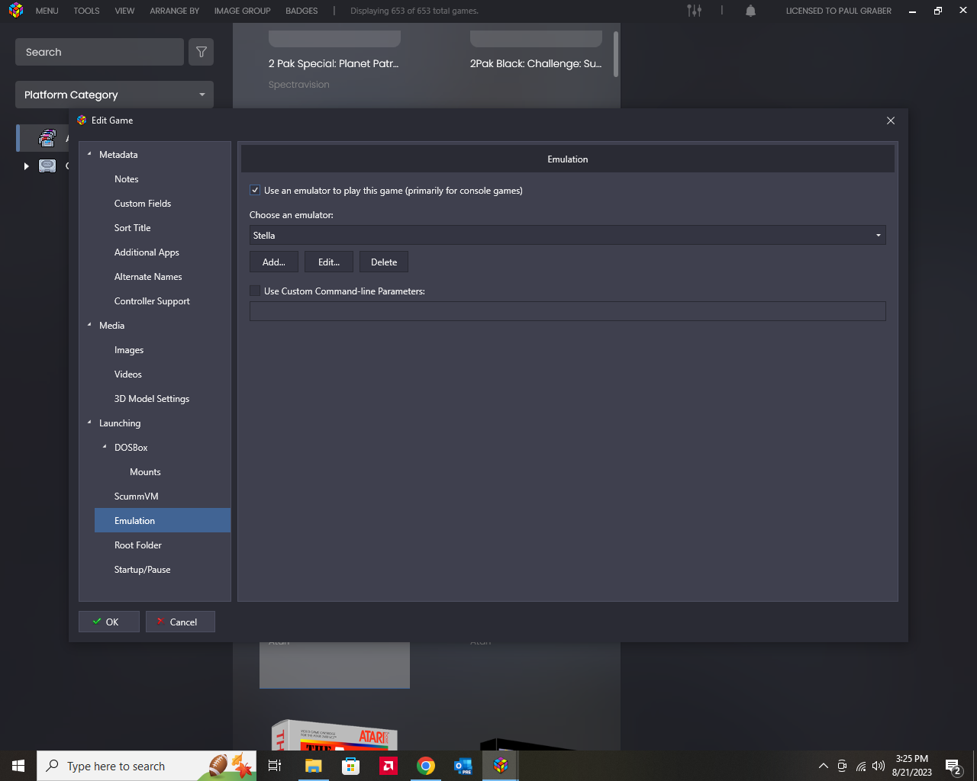This screenshot has width=977, height=781.
Task: Click the games list scrollbar
Action: [616, 53]
